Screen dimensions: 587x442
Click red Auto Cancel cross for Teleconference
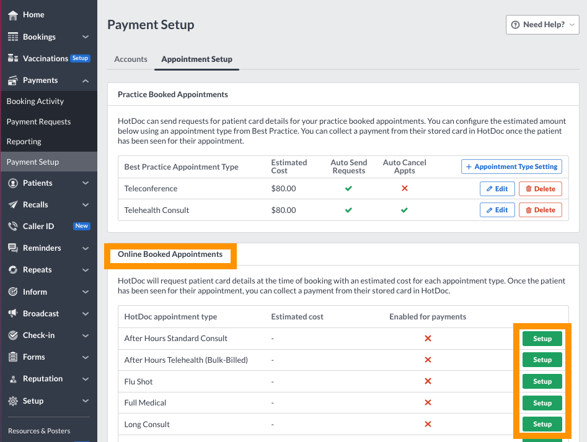tap(405, 188)
